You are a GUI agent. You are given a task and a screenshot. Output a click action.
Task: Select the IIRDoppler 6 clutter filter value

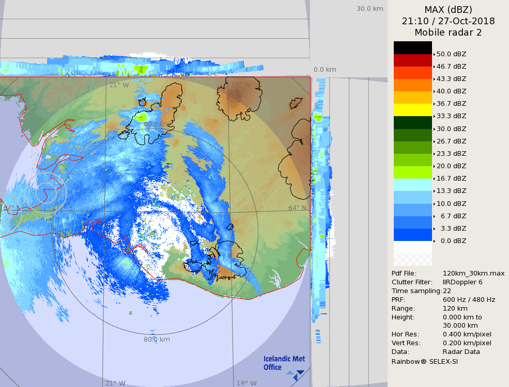tap(462, 282)
